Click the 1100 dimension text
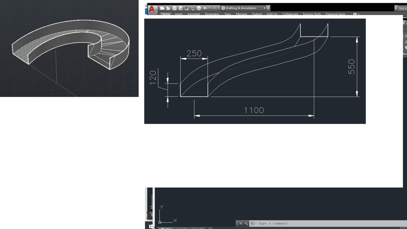Screen dimensions: 407x229 click(x=254, y=110)
